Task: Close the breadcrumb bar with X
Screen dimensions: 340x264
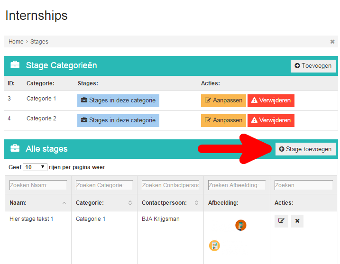Action: coord(332,42)
